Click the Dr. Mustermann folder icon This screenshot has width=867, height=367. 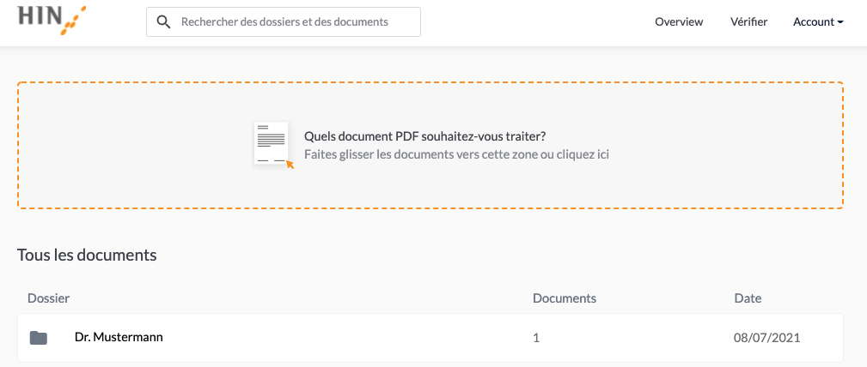click(x=38, y=338)
